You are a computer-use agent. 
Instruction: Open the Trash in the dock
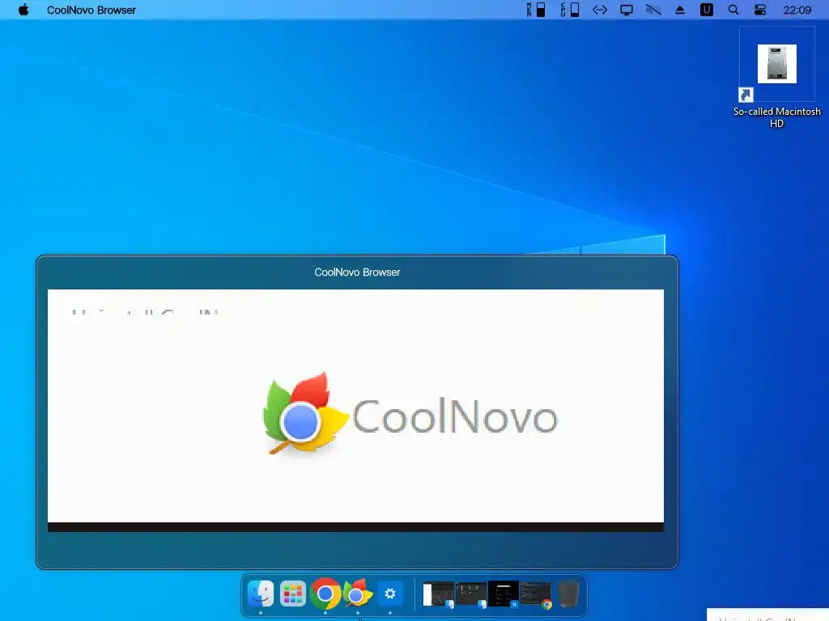pyautogui.click(x=568, y=594)
